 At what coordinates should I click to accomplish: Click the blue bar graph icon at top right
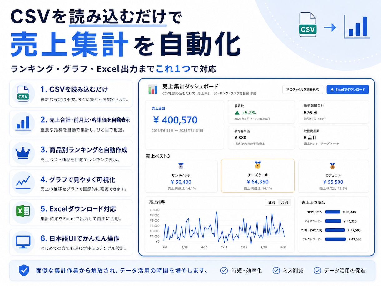coord(357,27)
